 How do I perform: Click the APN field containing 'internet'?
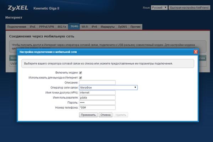click(x=97, y=93)
